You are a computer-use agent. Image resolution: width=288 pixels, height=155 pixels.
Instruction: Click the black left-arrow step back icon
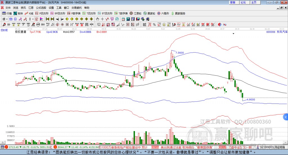click(57, 19)
